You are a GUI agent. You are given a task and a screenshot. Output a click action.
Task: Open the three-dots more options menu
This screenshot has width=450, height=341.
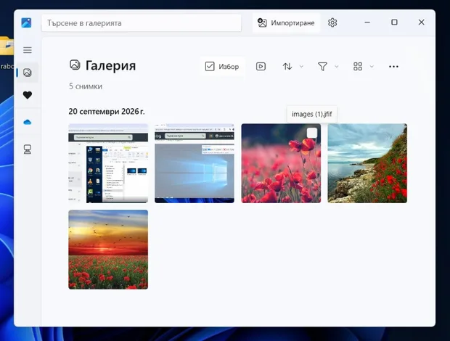(393, 66)
